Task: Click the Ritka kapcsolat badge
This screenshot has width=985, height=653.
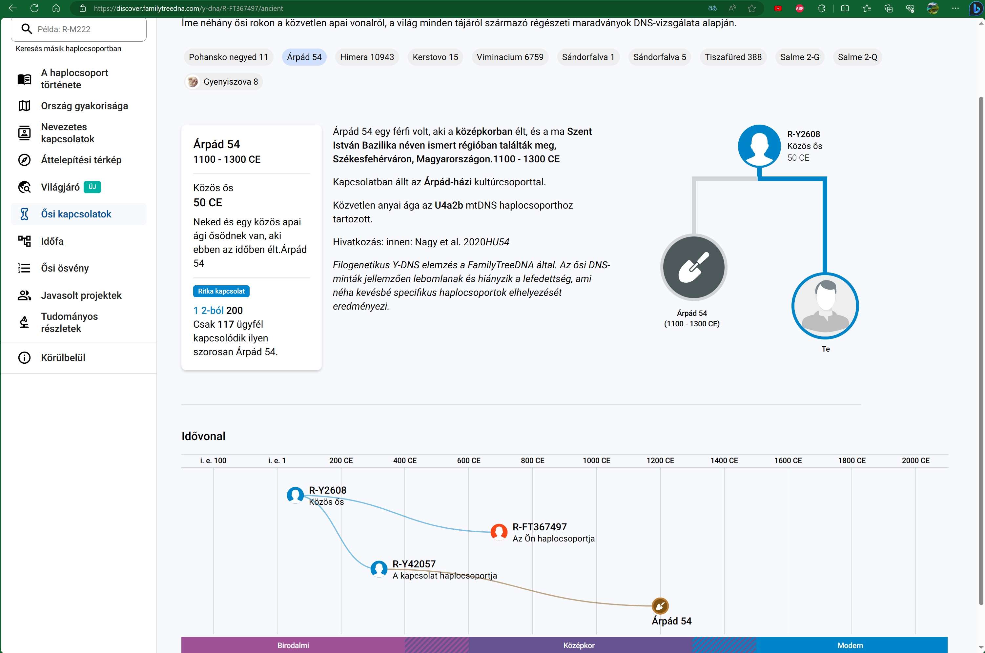Action: 221,291
